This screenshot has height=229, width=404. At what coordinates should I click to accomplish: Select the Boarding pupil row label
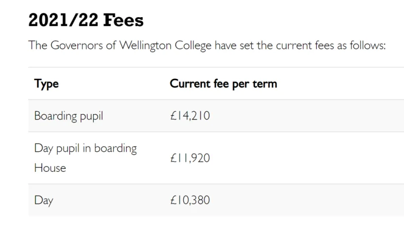[x=68, y=116]
